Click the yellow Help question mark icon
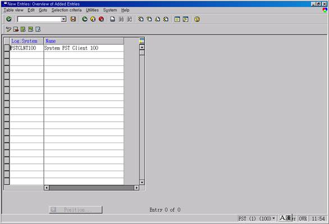Image resolution: width=329 pixels, height=224 pixels. click(197, 19)
